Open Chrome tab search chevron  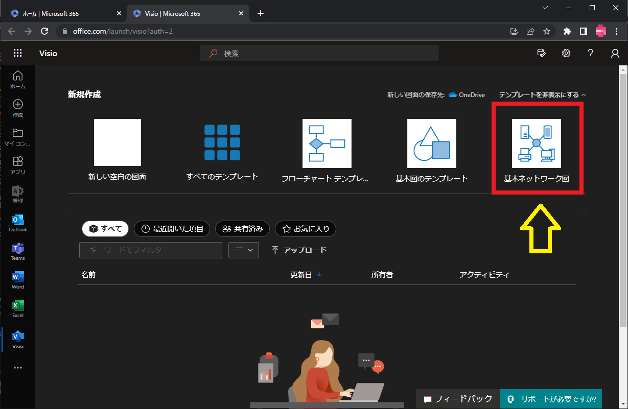(x=545, y=8)
